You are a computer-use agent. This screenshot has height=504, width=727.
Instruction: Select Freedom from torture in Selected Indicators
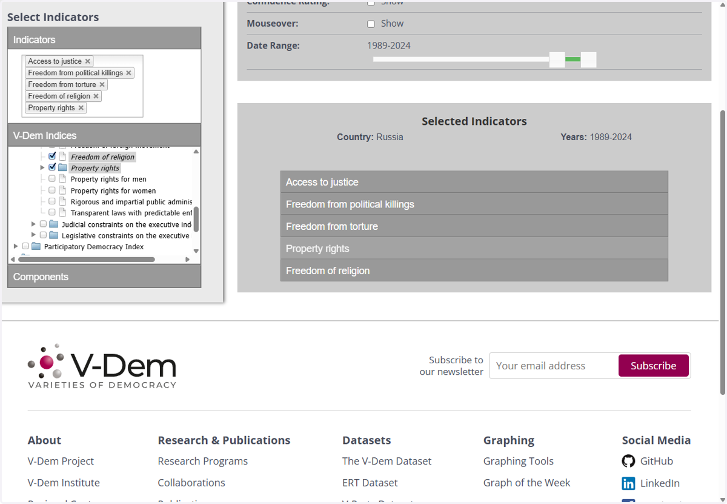[x=474, y=226]
